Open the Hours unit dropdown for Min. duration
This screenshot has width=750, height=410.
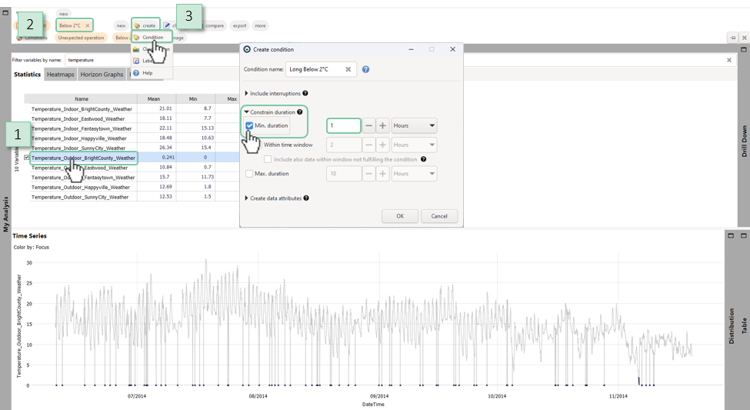414,125
